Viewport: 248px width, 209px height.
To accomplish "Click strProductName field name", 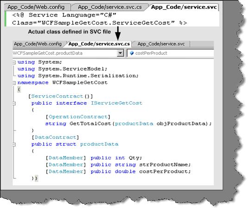I will coord(164,164).
